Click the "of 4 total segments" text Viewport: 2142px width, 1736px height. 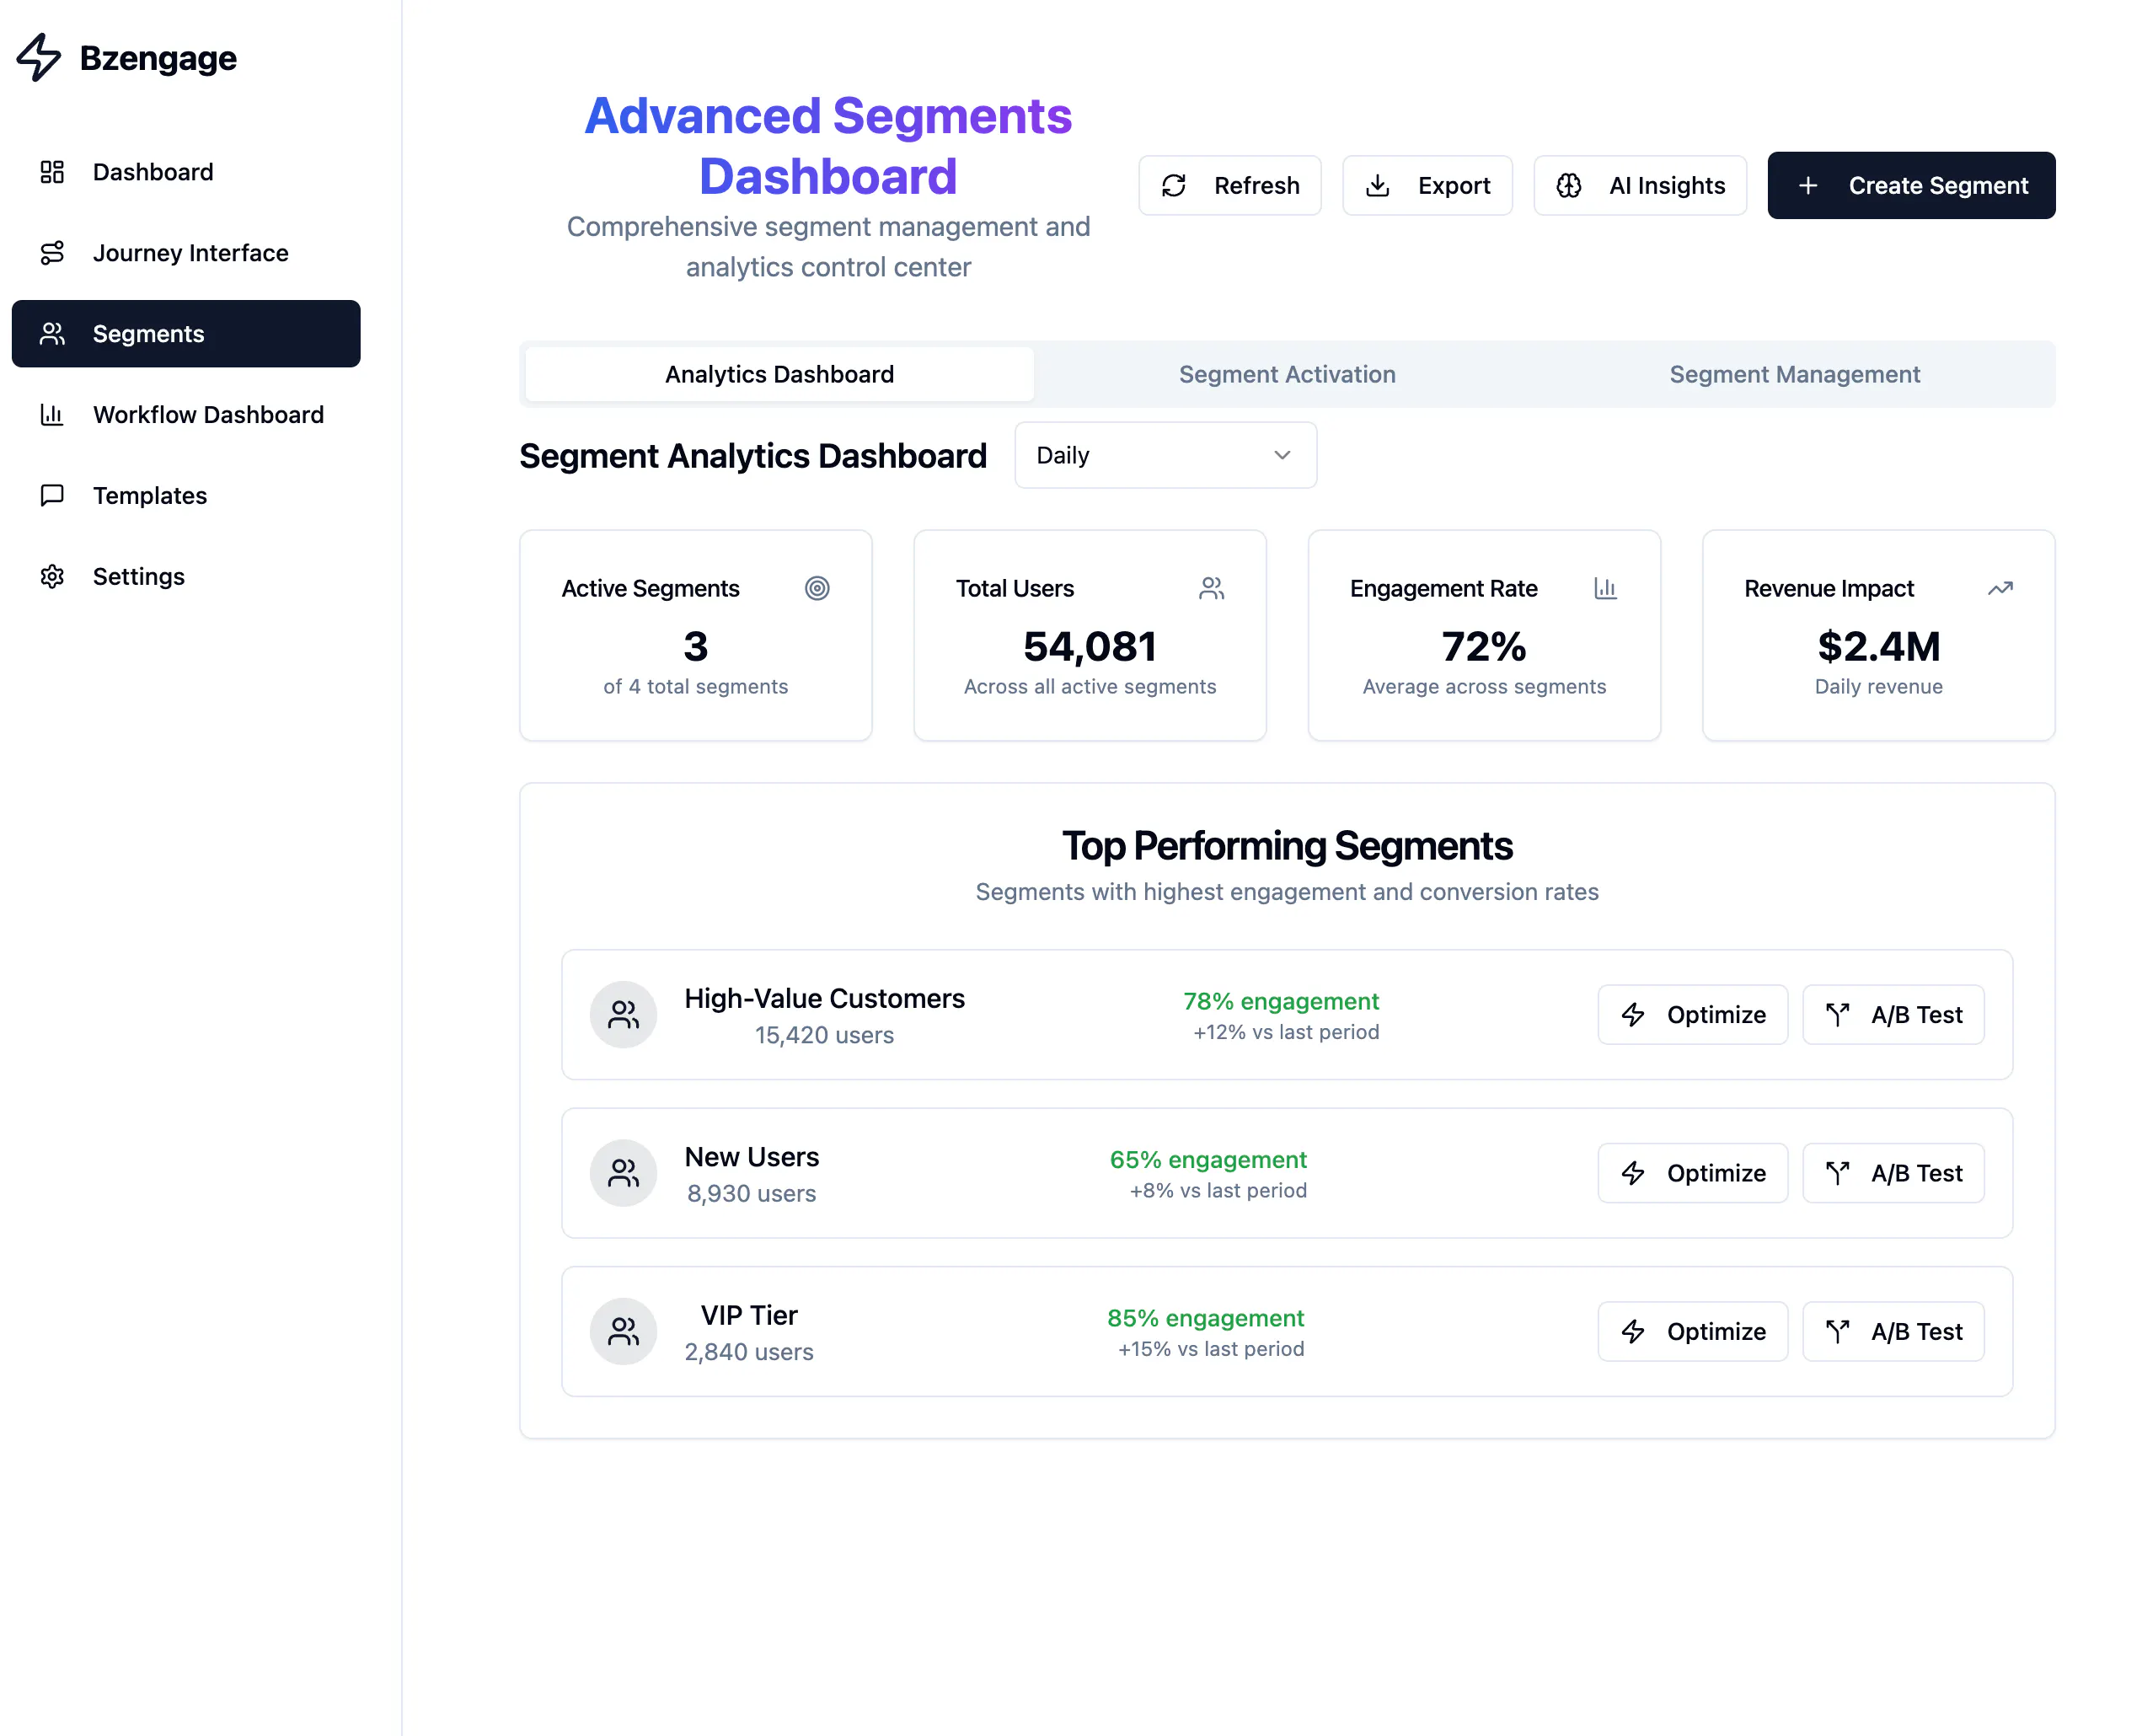[695, 686]
